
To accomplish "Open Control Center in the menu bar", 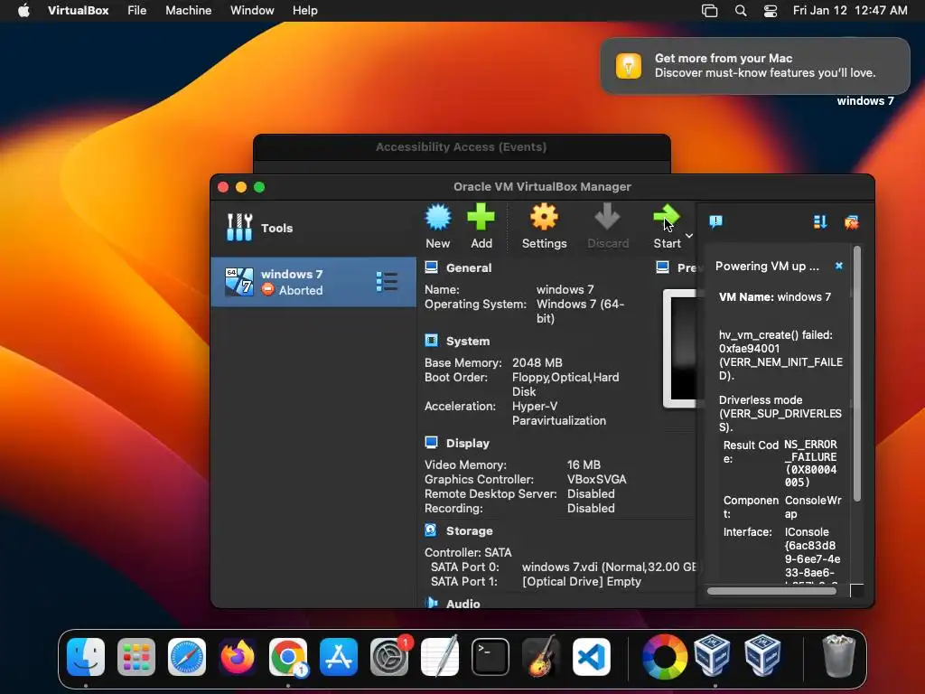I will click(771, 11).
